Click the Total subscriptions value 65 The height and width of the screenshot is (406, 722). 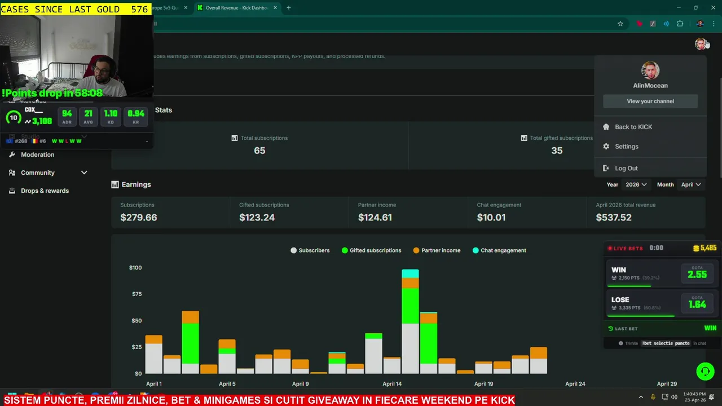(x=259, y=151)
